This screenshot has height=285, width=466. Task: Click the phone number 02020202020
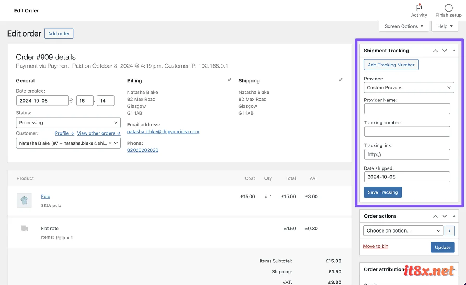(x=143, y=150)
